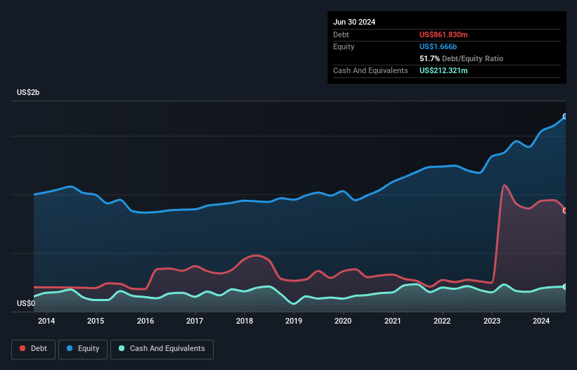The height and width of the screenshot is (370, 577).
Task: Click the Cash endpoint marker at Jun 2024
Action: pyautogui.click(x=565, y=286)
